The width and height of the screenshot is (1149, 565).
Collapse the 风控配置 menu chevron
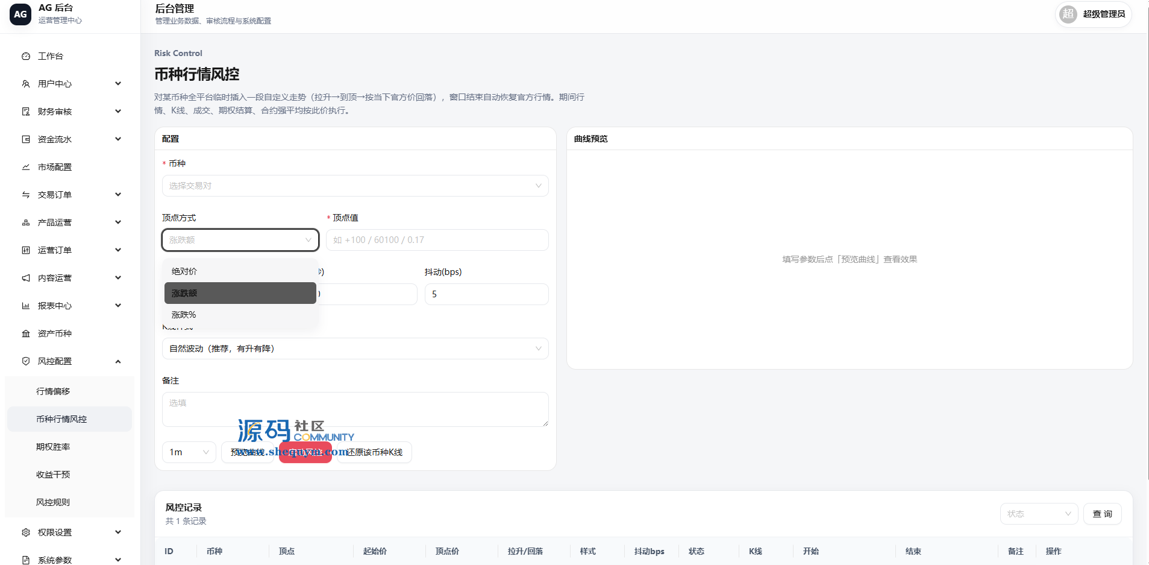click(x=118, y=361)
